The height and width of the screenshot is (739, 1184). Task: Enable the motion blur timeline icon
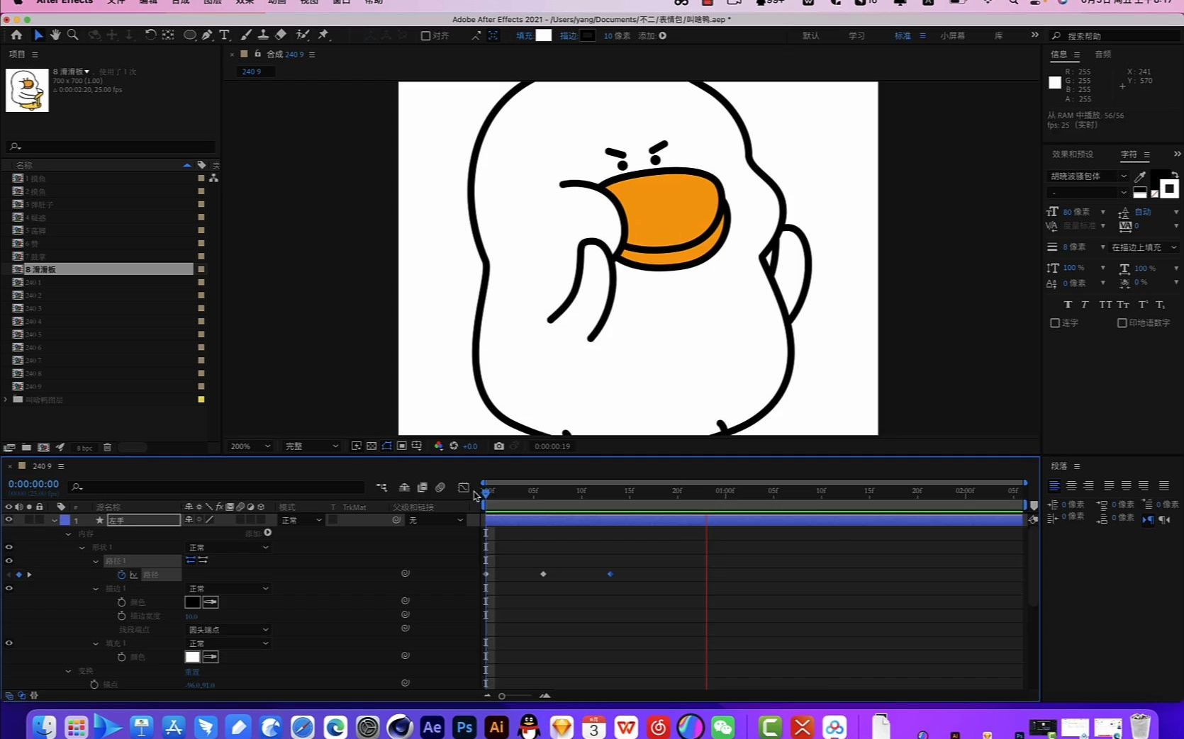440,487
